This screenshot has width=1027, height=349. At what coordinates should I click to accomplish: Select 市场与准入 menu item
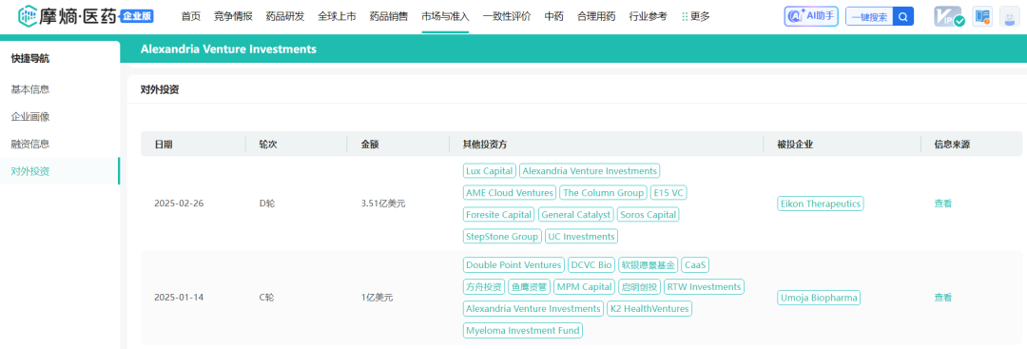click(445, 16)
